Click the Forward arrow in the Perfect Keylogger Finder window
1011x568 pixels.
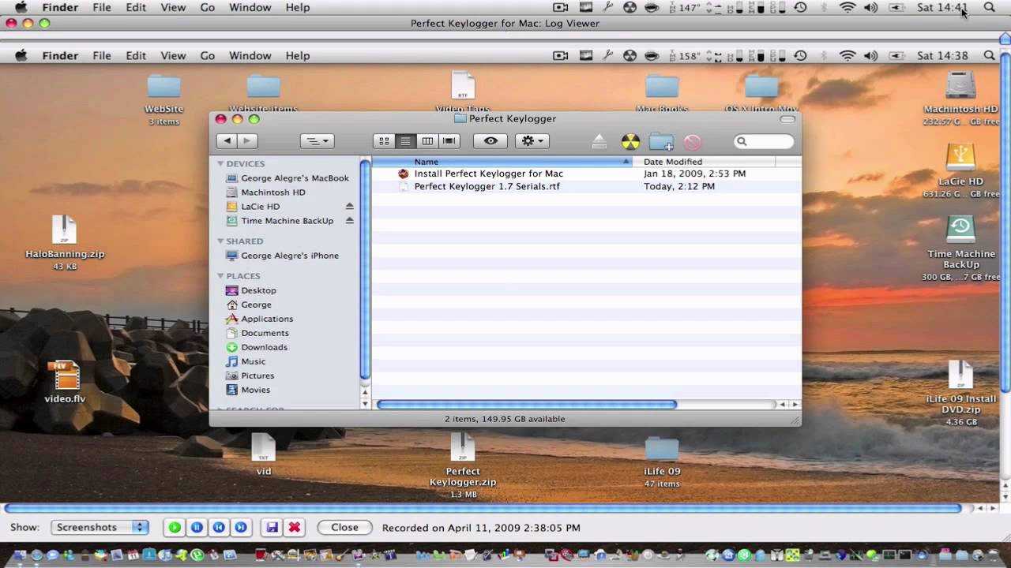pyautogui.click(x=247, y=141)
